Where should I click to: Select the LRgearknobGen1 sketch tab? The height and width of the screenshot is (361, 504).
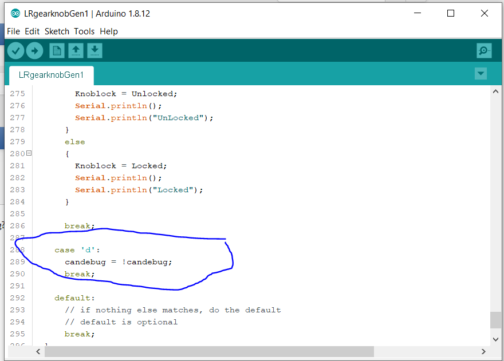tap(51, 75)
